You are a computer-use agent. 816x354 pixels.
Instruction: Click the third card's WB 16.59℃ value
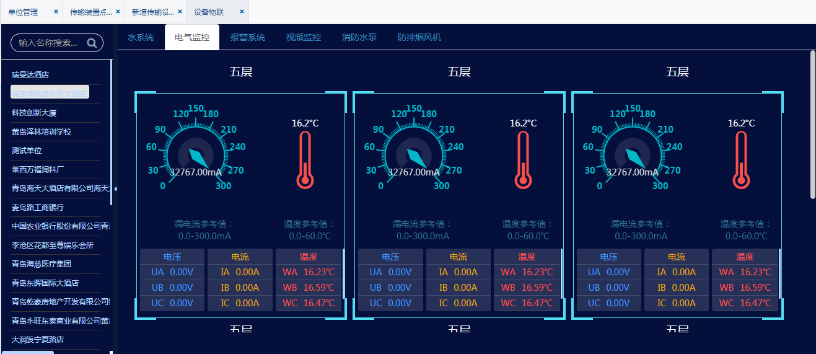tap(745, 288)
